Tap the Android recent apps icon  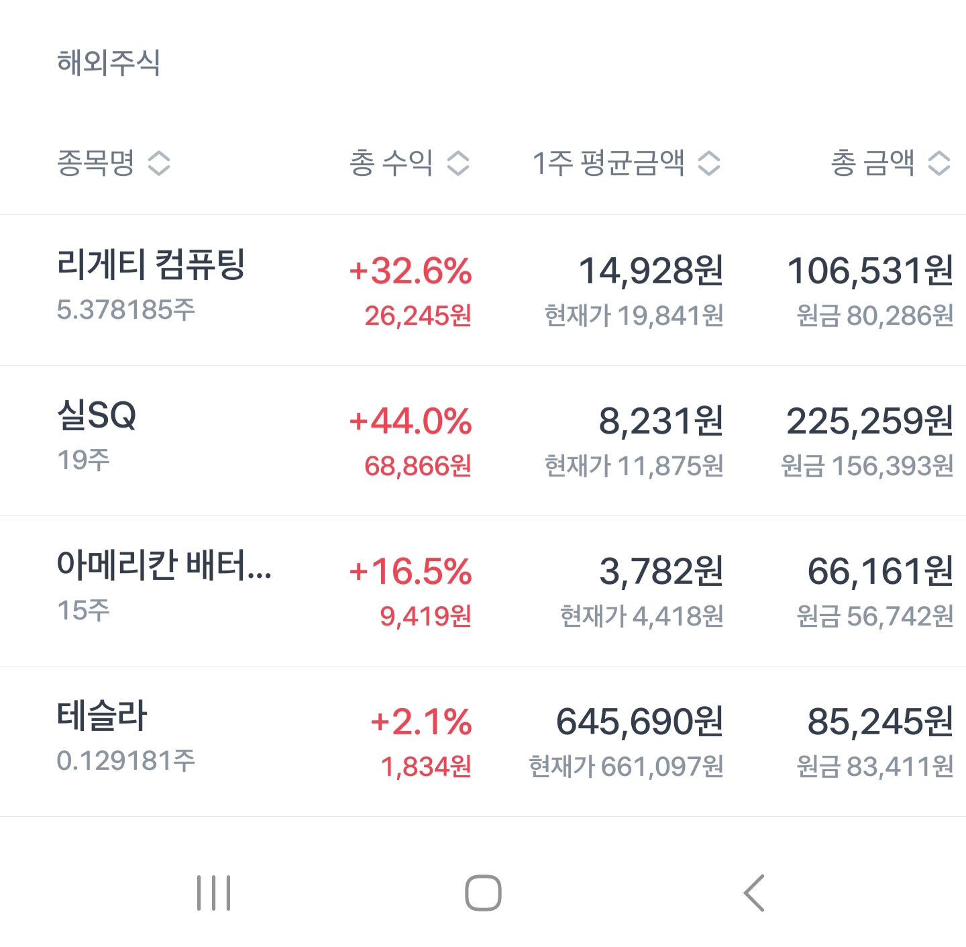[x=214, y=893]
